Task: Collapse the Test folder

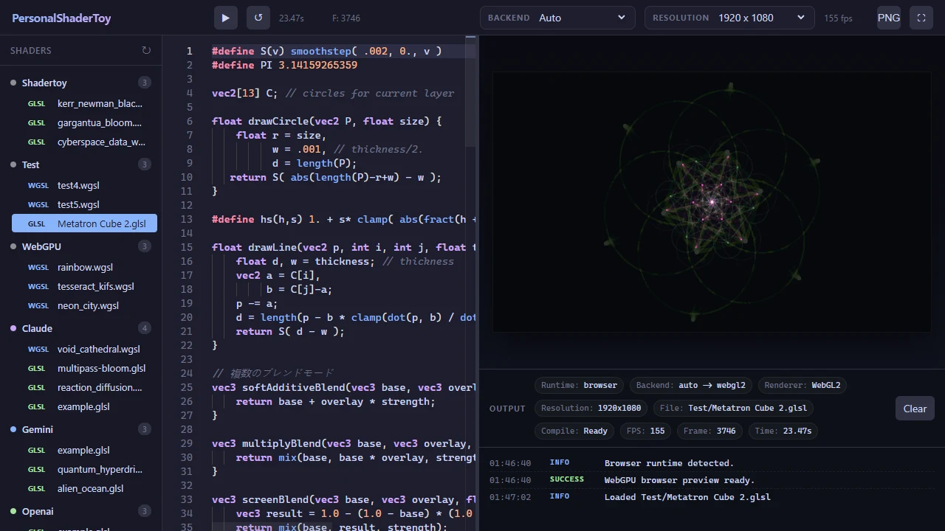Action: click(80, 164)
